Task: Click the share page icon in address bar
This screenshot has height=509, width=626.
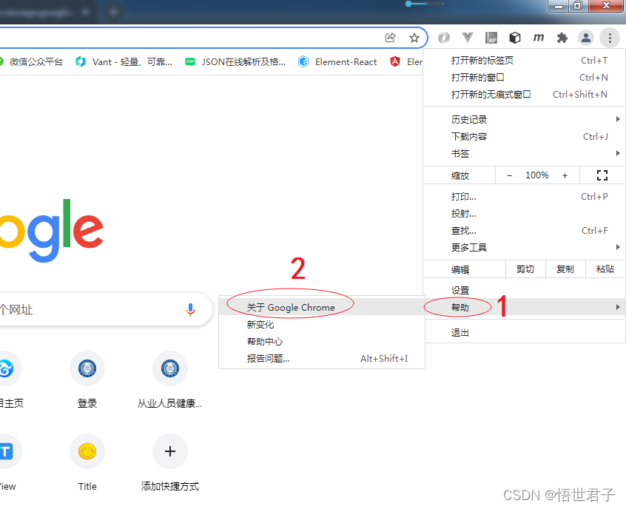Action: point(390,38)
